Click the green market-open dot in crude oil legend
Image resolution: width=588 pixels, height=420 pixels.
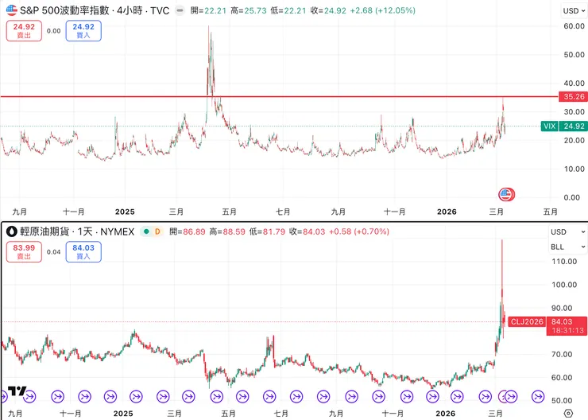(x=146, y=231)
